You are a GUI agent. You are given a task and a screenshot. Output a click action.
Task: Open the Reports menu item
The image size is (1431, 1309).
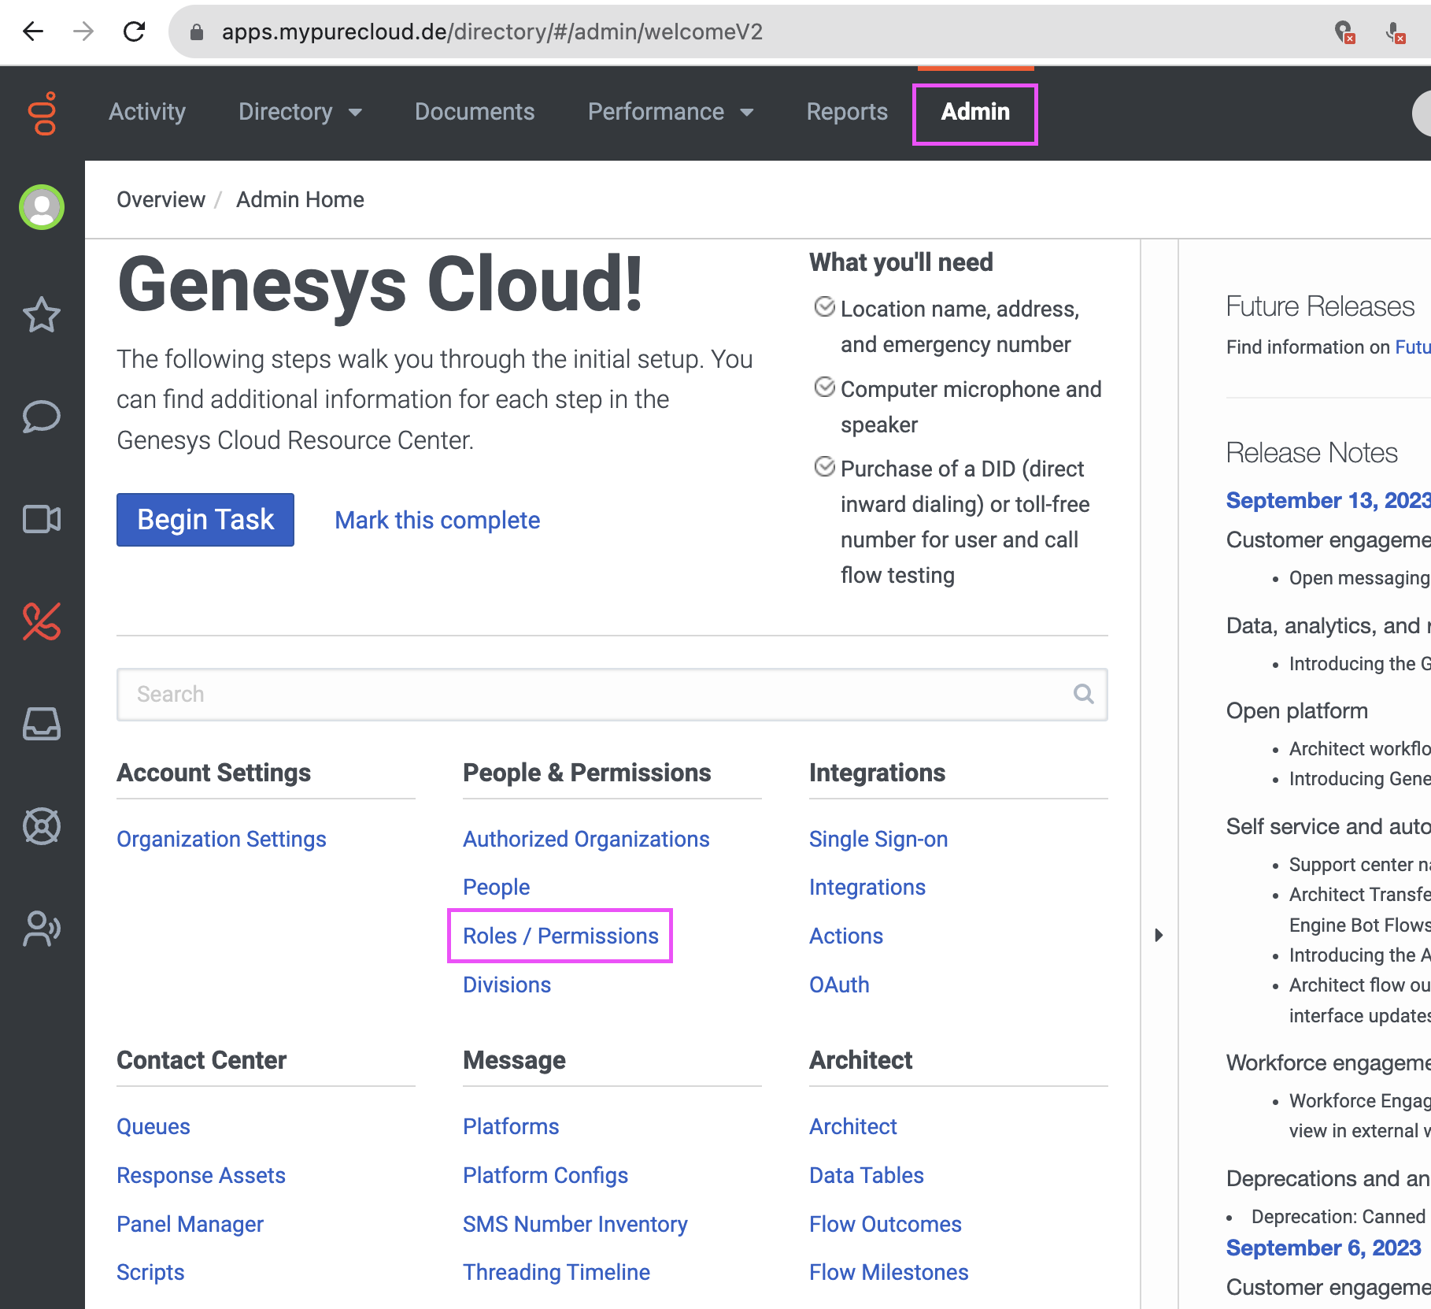pos(846,113)
